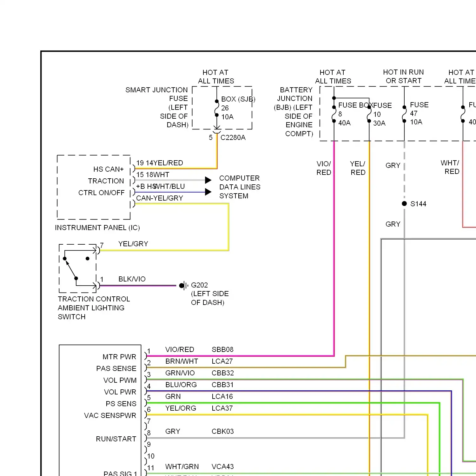The image size is (476, 476).
Task: Click the S144 splice label
Action: click(418, 204)
